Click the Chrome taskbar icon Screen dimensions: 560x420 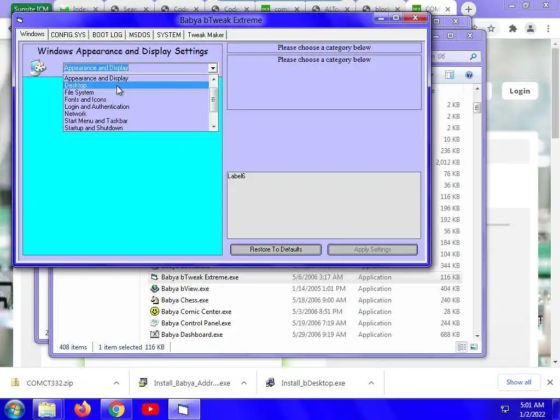coord(116,409)
